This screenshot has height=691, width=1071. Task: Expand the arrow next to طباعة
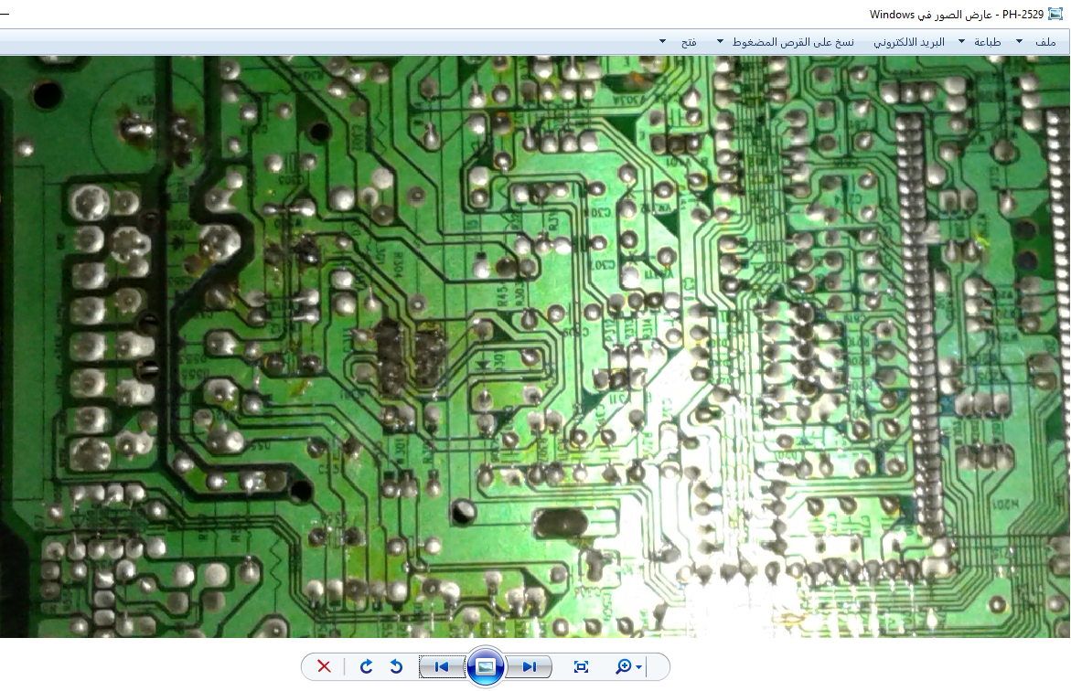tap(962, 42)
